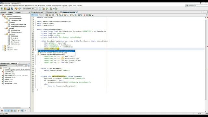The image size is (208, 117).
Task: Click the Undo toolbar arrow
Action: (16, 9)
